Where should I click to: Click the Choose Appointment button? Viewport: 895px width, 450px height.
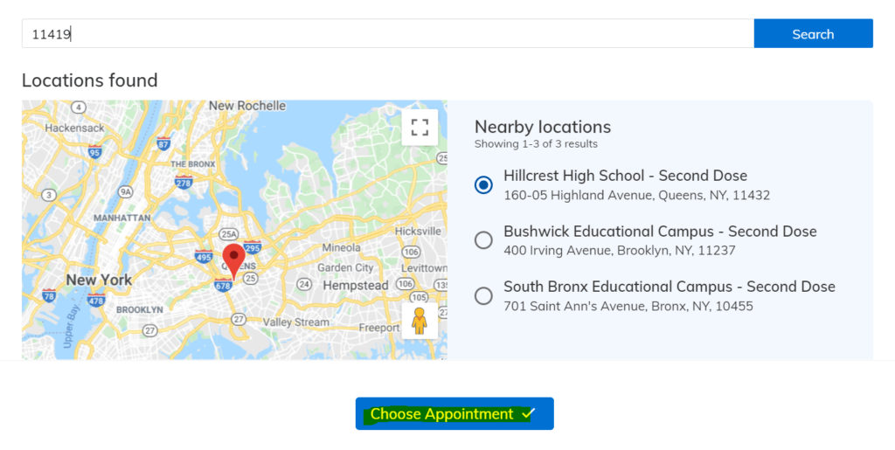pyautogui.click(x=454, y=413)
